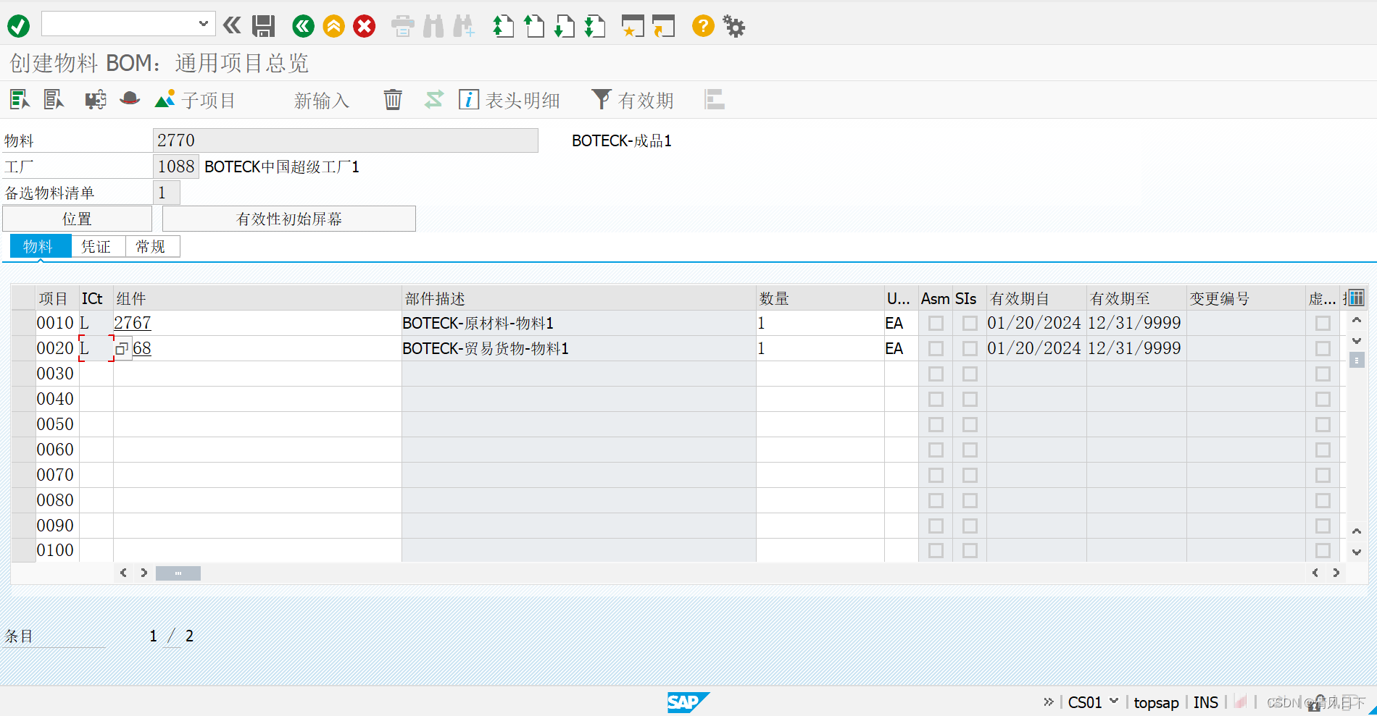The image size is (1377, 716).
Task: Click the upper scroll-up arrow of the table
Action: (1357, 320)
